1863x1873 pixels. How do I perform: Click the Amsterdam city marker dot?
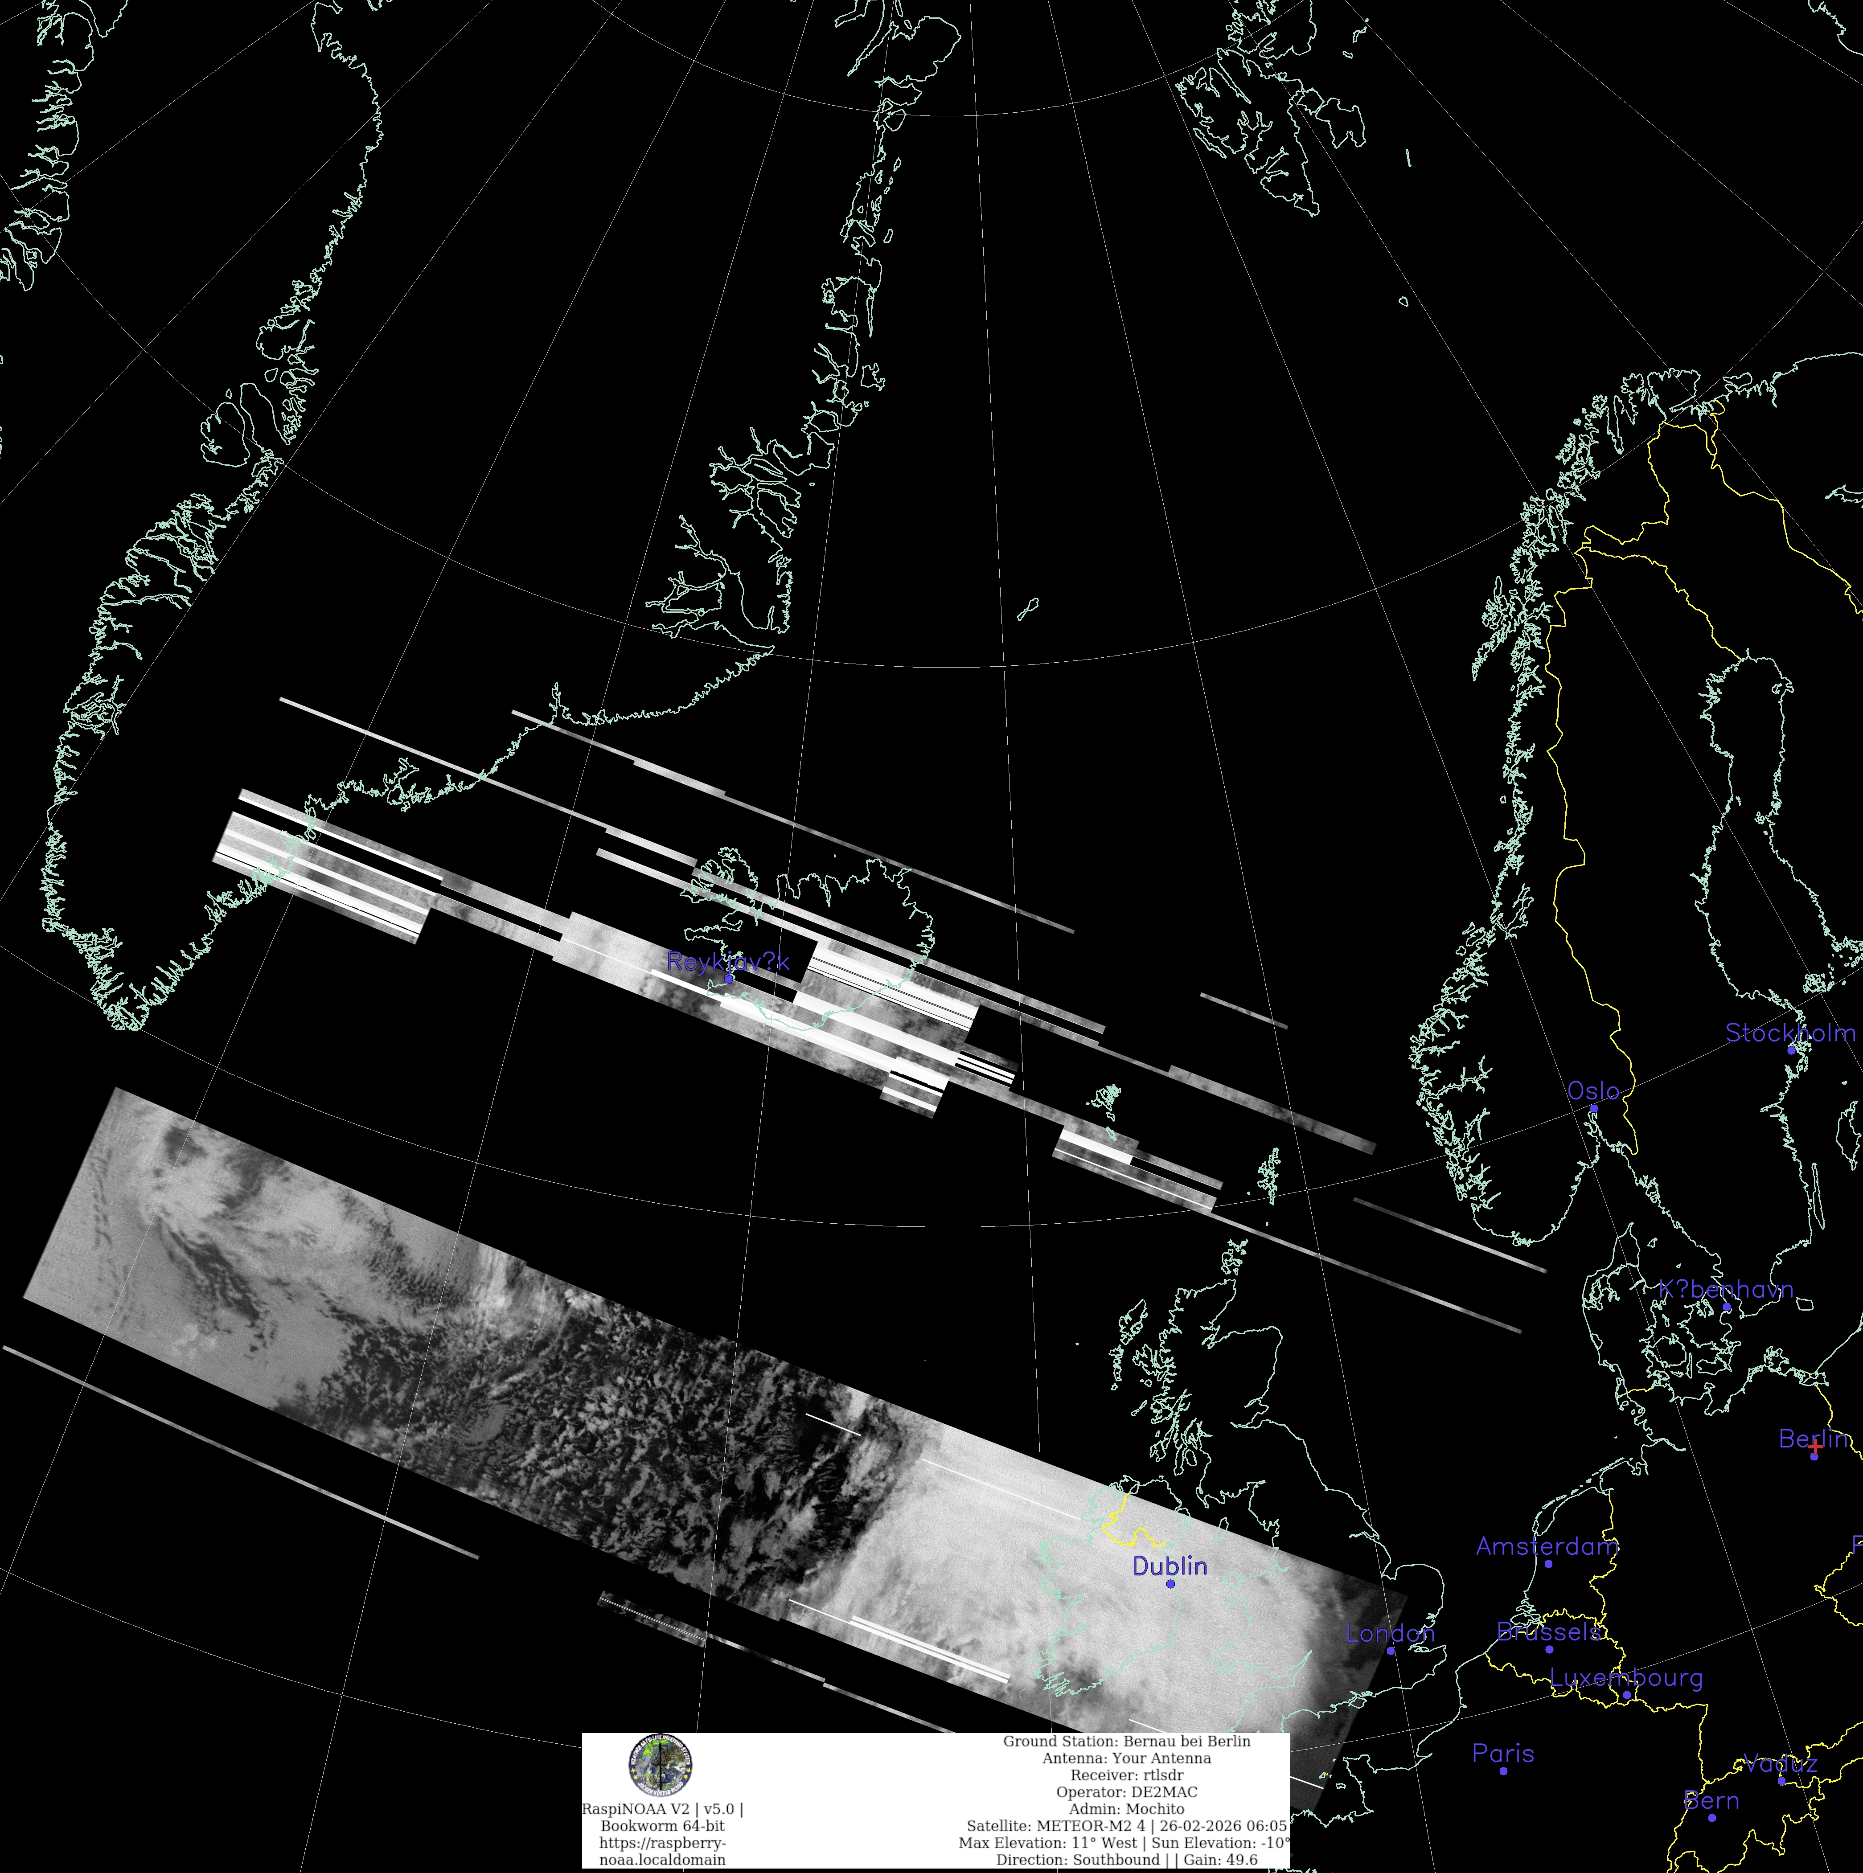point(1548,1564)
